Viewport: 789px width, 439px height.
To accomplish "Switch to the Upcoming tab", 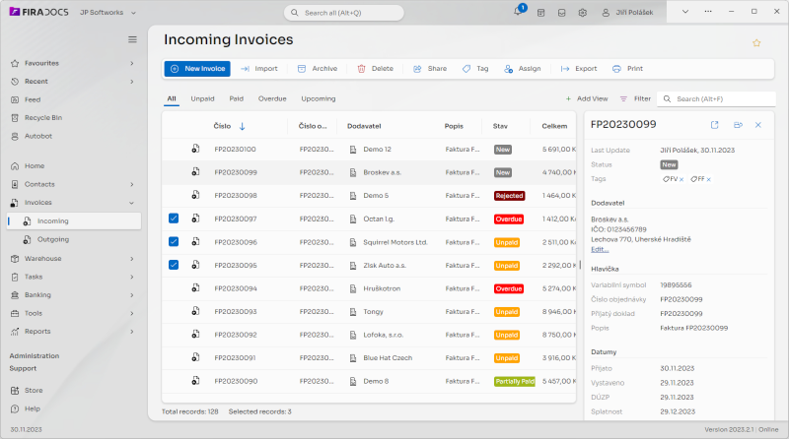I will coord(319,99).
